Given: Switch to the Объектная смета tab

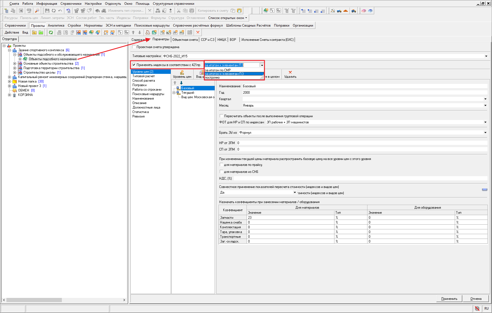Looking at the screenshot, I should 185,40.
